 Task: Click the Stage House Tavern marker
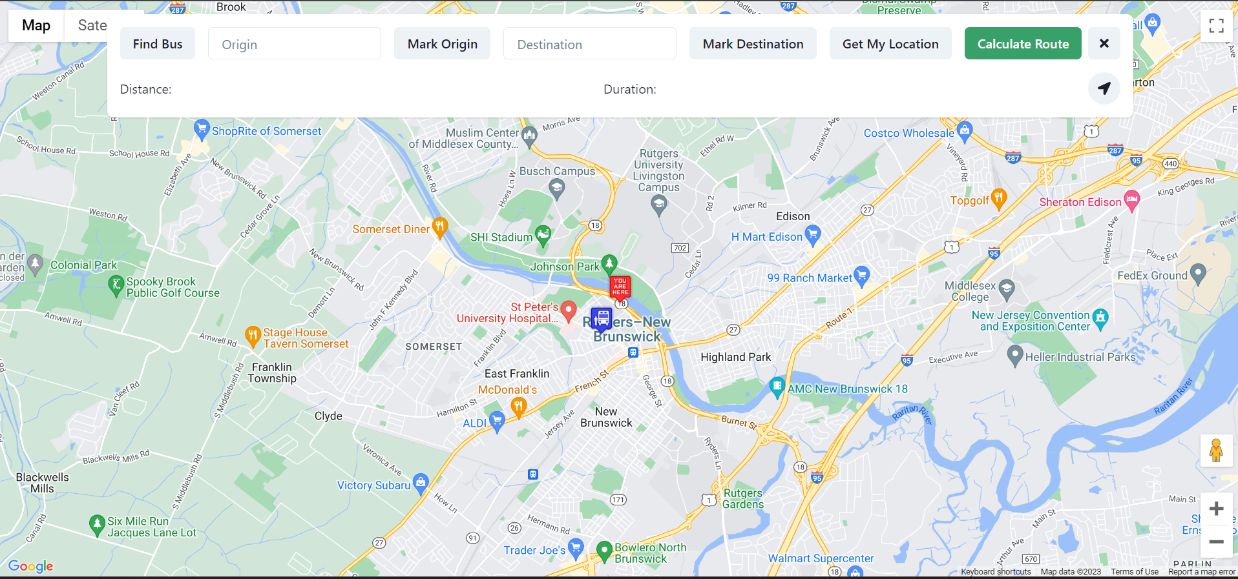coord(253,336)
